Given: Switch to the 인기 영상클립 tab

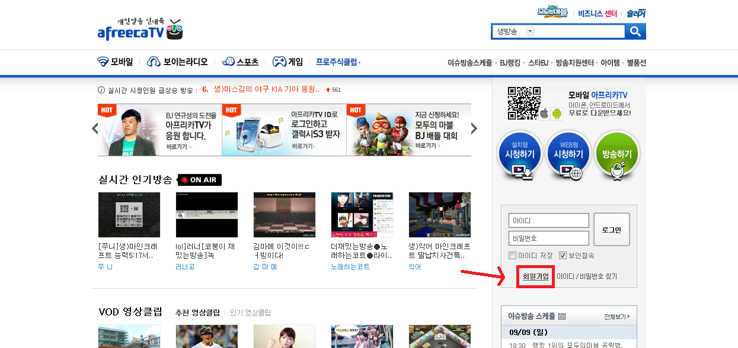Looking at the screenshot, I should (x=250, y=312).
